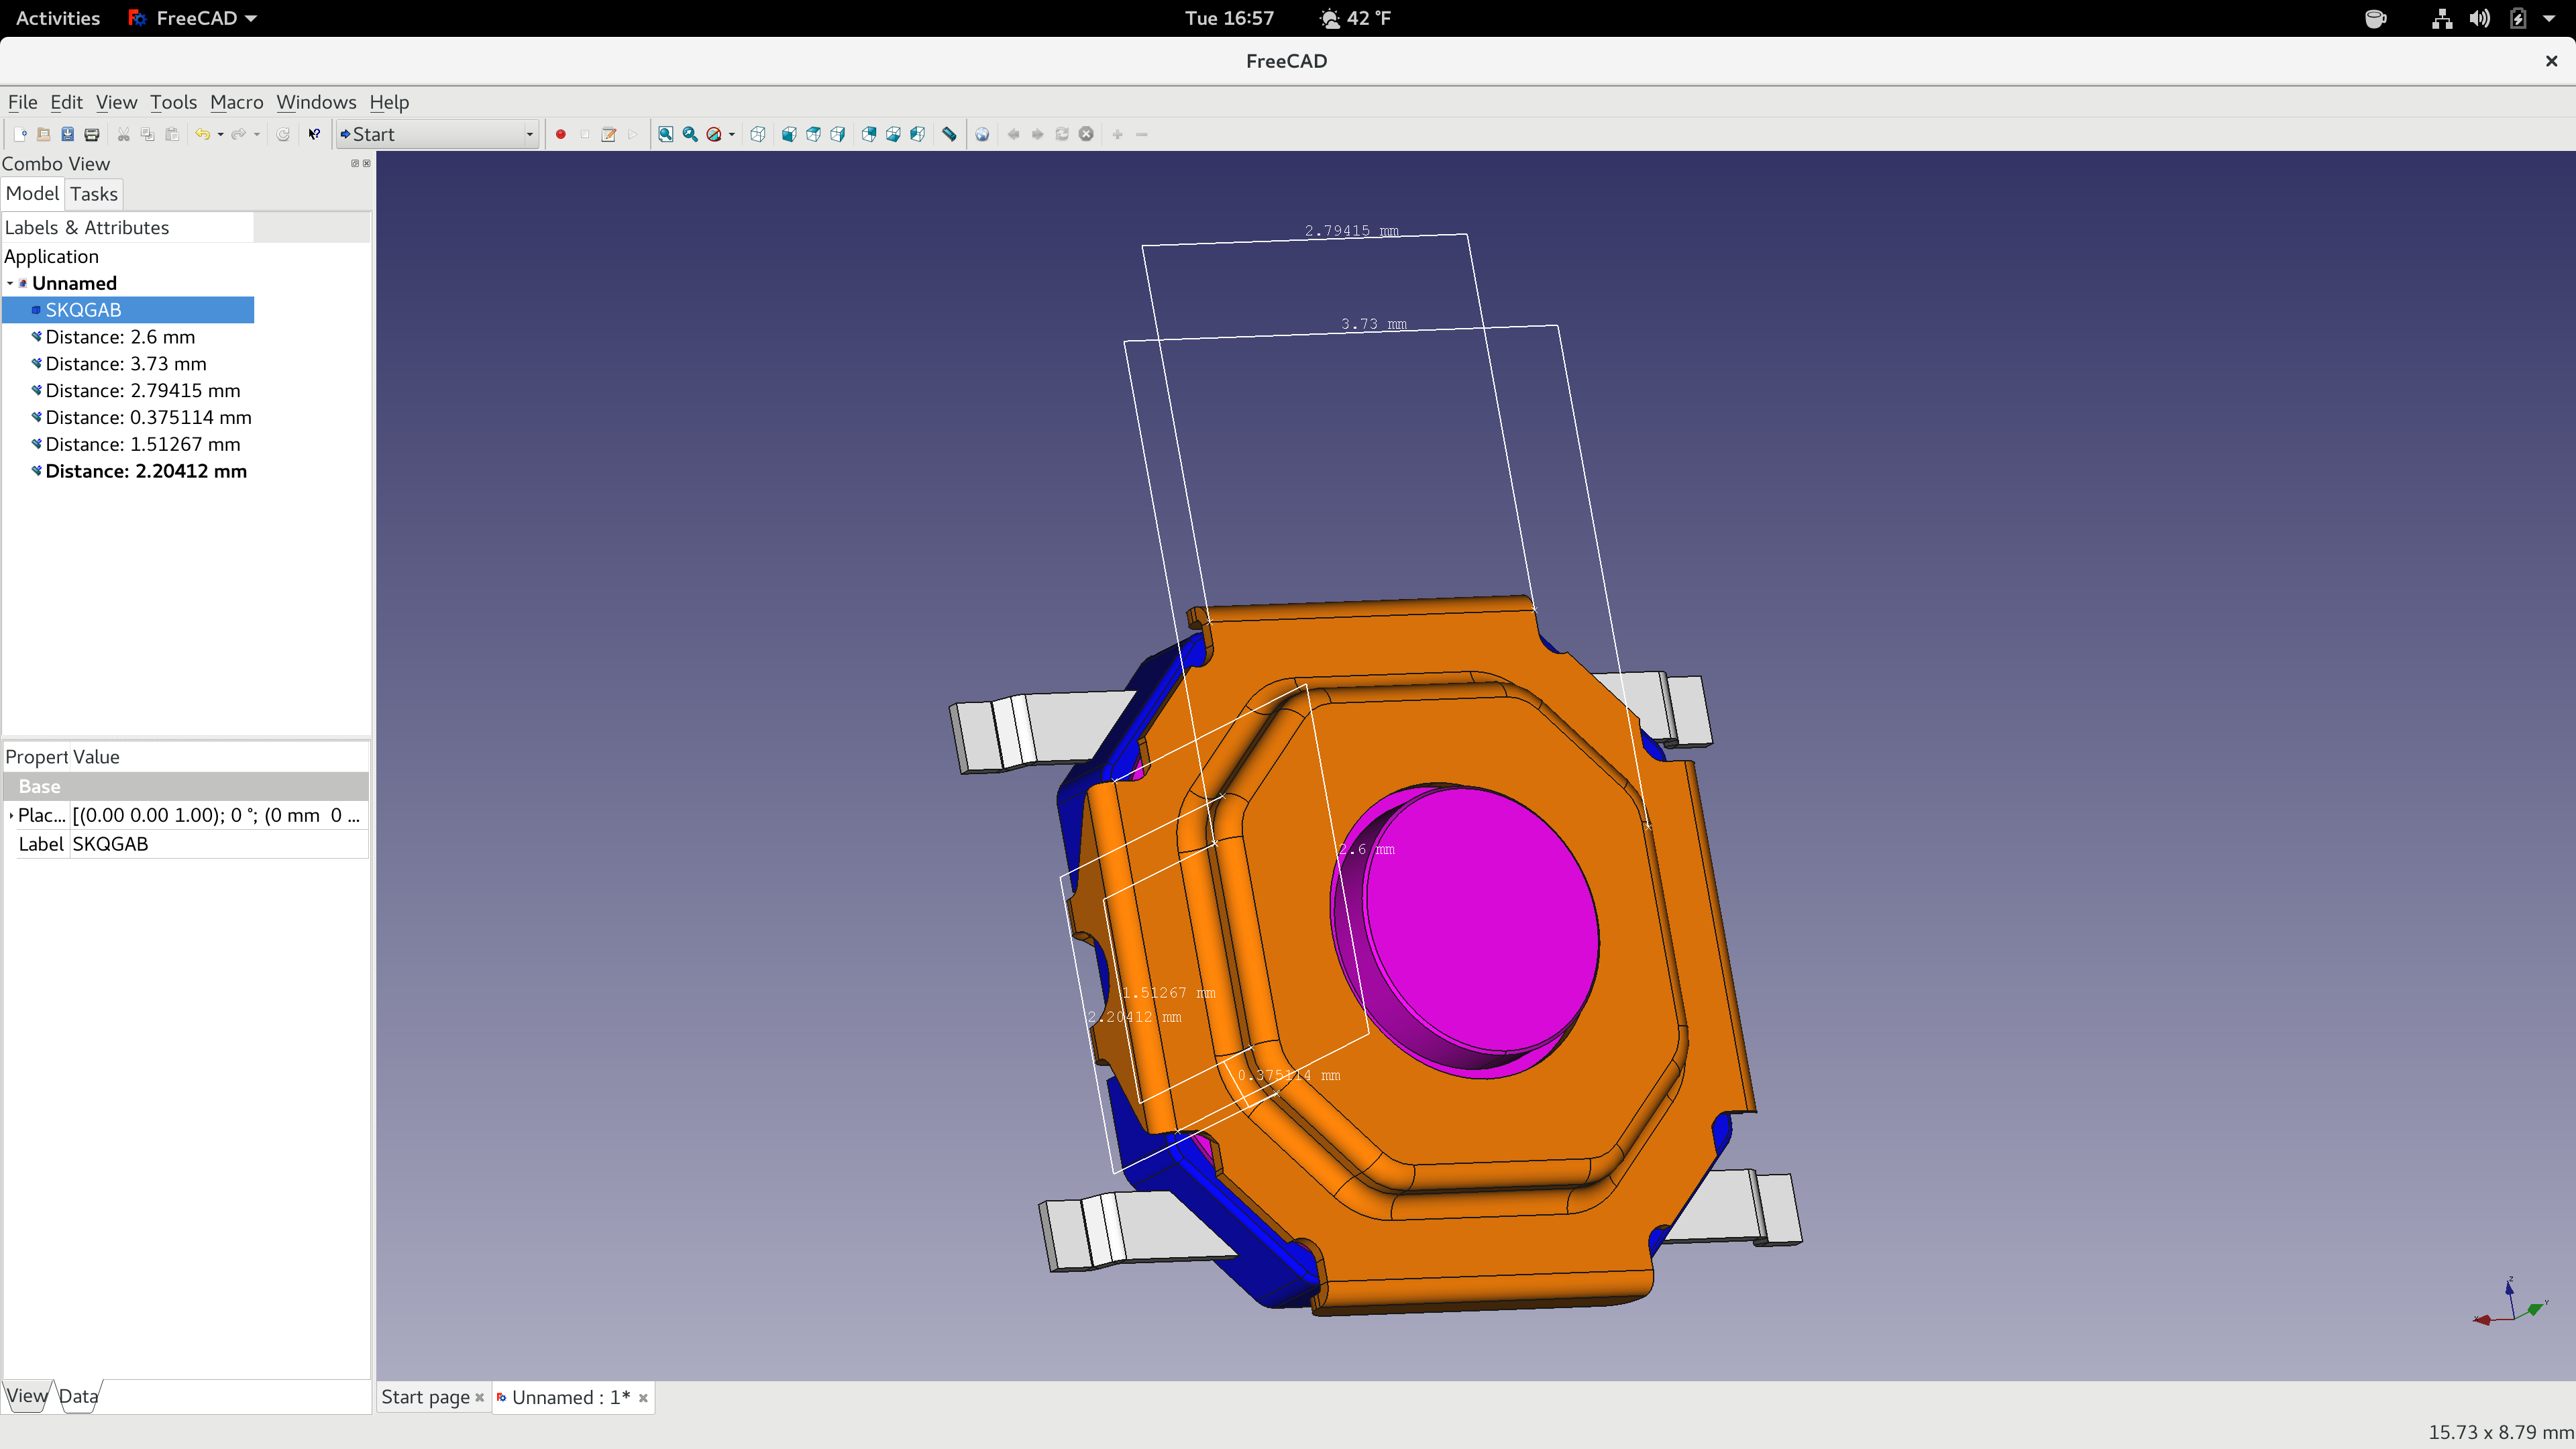2576x1449 pixels.
Task: Collapse the Unnamed document tree node
Action: point(10,283)
